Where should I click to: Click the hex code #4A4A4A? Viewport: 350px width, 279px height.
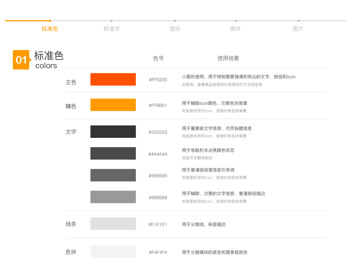(x=158, y=154)
